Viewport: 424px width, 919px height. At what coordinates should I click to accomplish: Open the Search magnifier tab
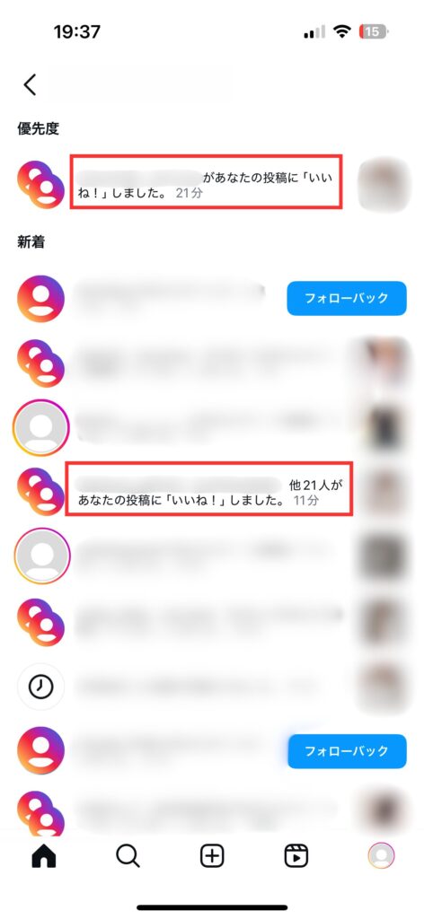(x=128, y=856)
